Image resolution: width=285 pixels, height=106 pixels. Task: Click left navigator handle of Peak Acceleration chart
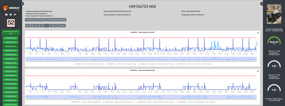(26, 97)
